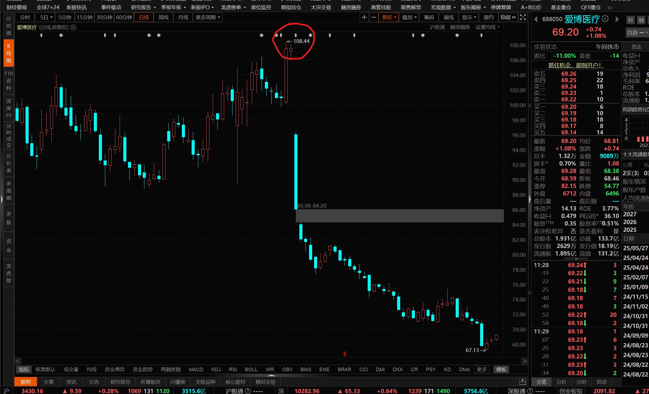
Task: Toggle the 模板 template button
Action: [x=501, y=370]
